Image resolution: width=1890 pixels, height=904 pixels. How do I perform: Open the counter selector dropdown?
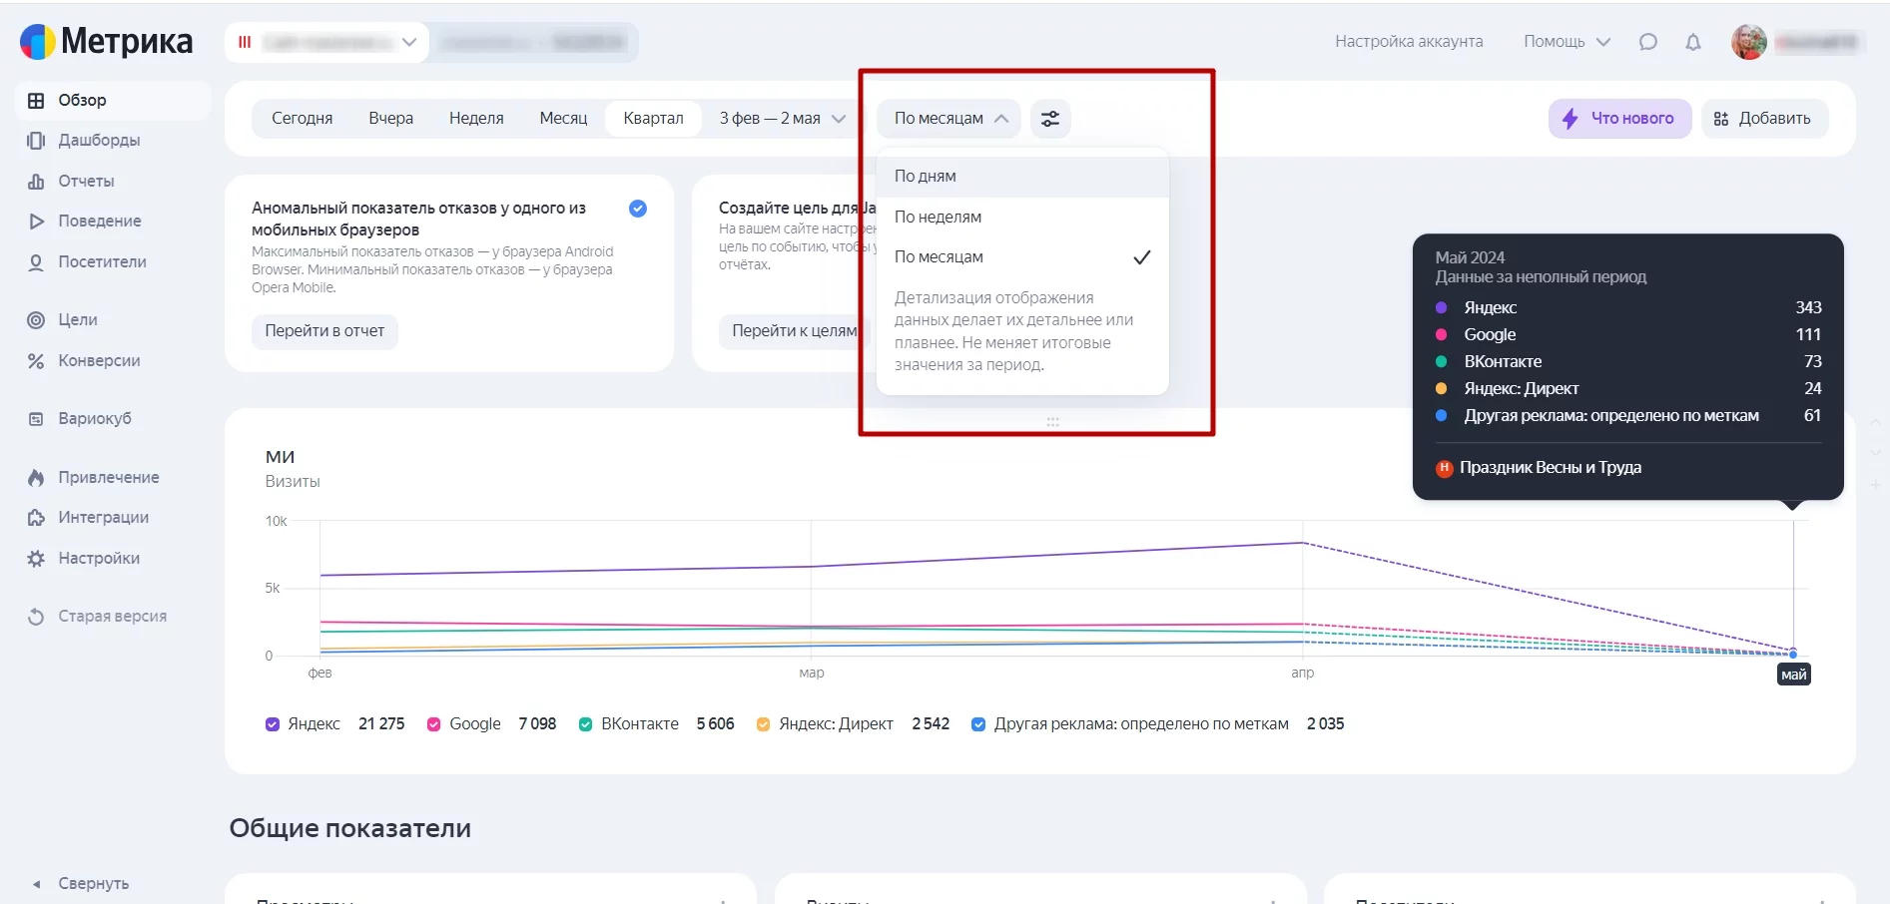click(x=327, y=42)
